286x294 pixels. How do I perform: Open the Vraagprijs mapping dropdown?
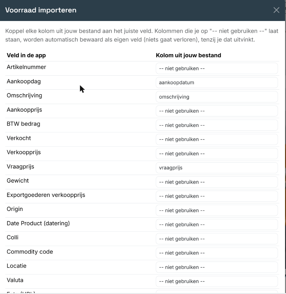point(217,168)
